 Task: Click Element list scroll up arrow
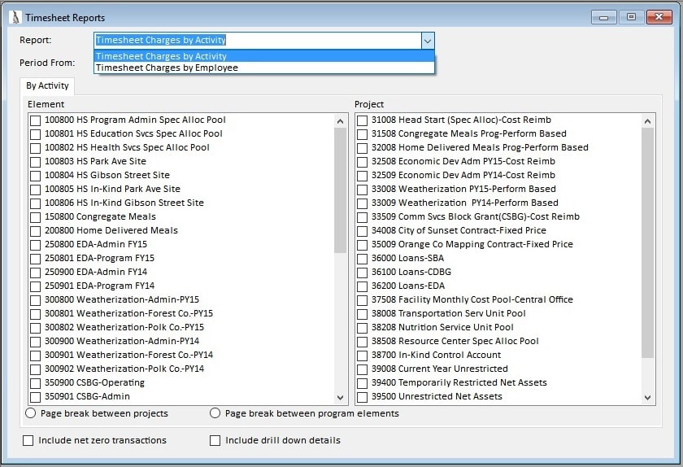coord(340,121)
